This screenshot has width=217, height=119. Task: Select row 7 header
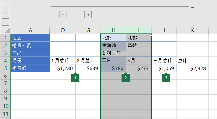pos(6,83)
